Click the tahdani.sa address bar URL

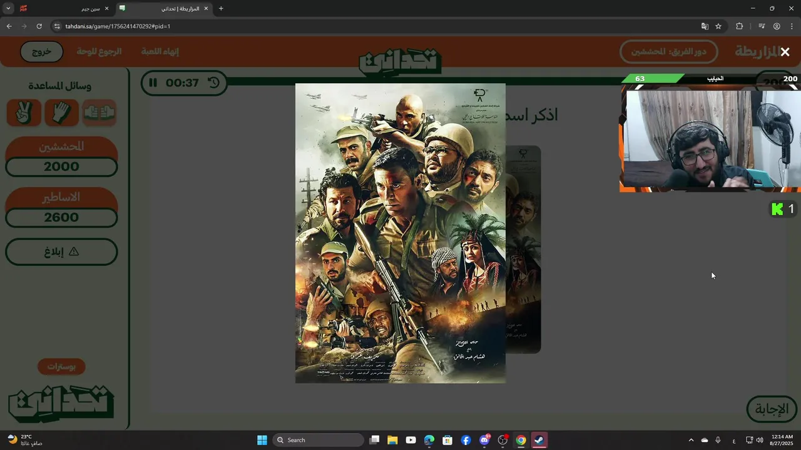point(118,26)
